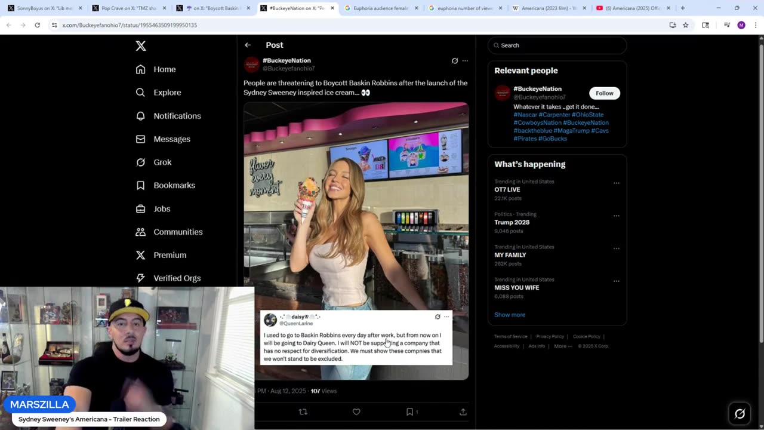Open the Sydney Sweeney ice cream photo
The height and width of the screenshot is (430, 764).
[356, 241]
